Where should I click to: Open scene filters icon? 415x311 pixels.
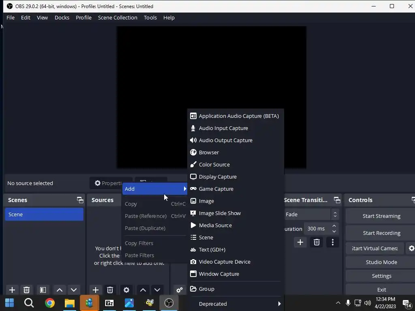point(43,290)
